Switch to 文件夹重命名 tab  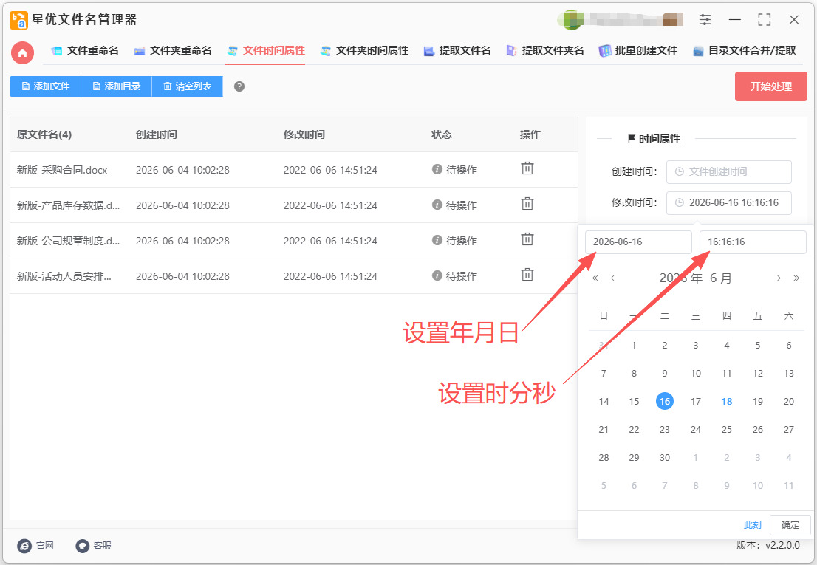[173, 50]
